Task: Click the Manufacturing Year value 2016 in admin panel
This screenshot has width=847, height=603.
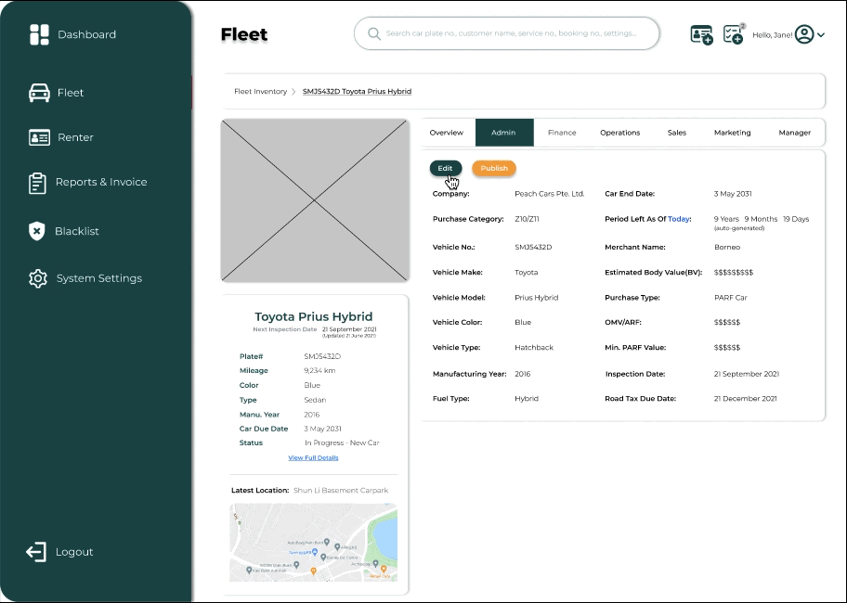Action: (522, 374)
